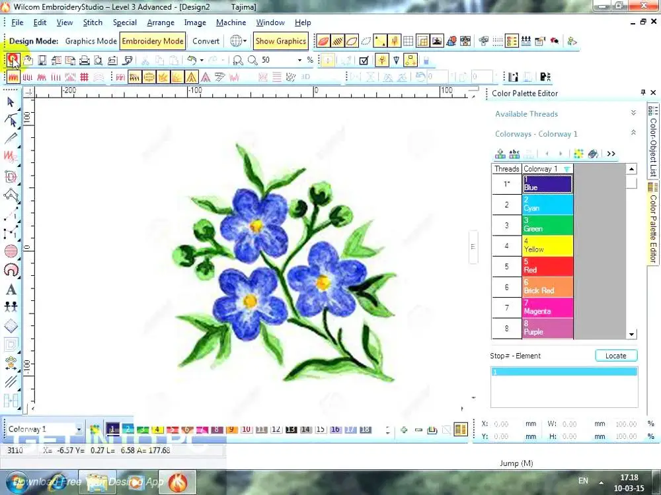The image size is (661, 495).
Task: Open the Stitch menu
Action: pos(93,22)
